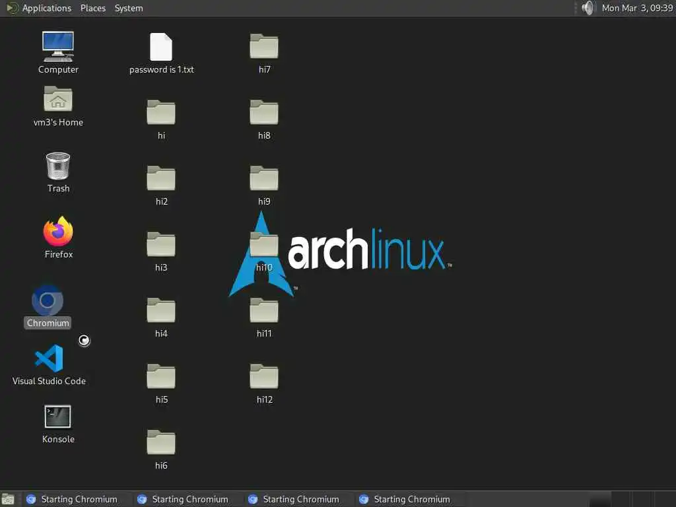The width and height of the screenshot is (676, 507).
Task: Select second Starting Chromium taskbar entry
Action: coord(187,499)
